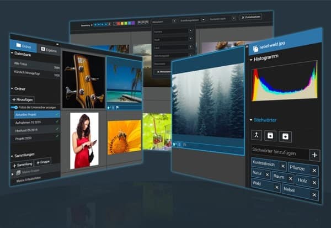Toggle the checkmark on Aufnahmen 10.2019 folder

coord(57,121)
